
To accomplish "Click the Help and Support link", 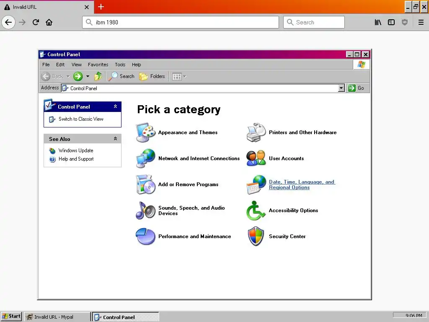I will tap(76, 159).
